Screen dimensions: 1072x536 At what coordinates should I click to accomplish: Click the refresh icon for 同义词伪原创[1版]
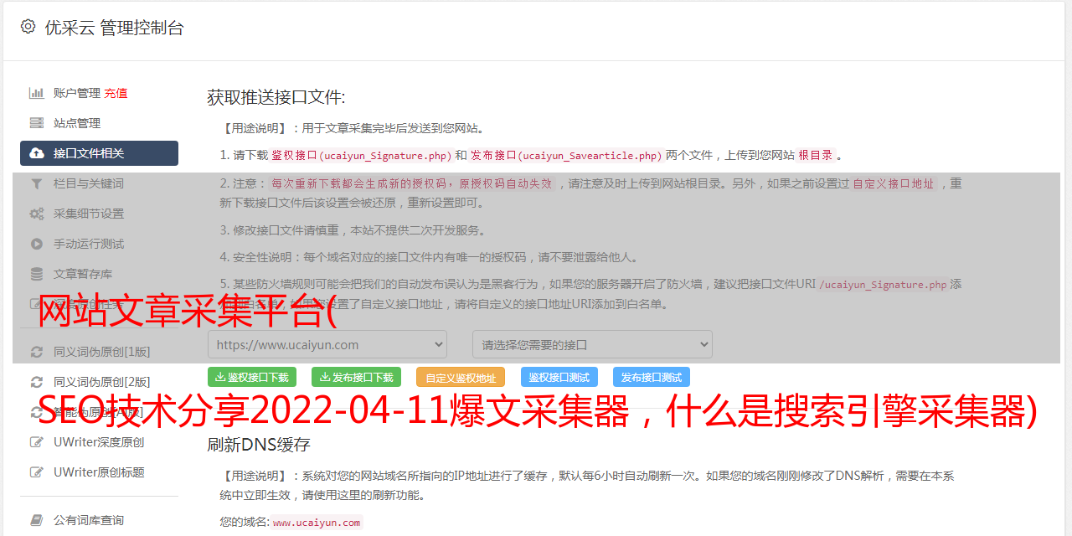[x=37, y=352]
